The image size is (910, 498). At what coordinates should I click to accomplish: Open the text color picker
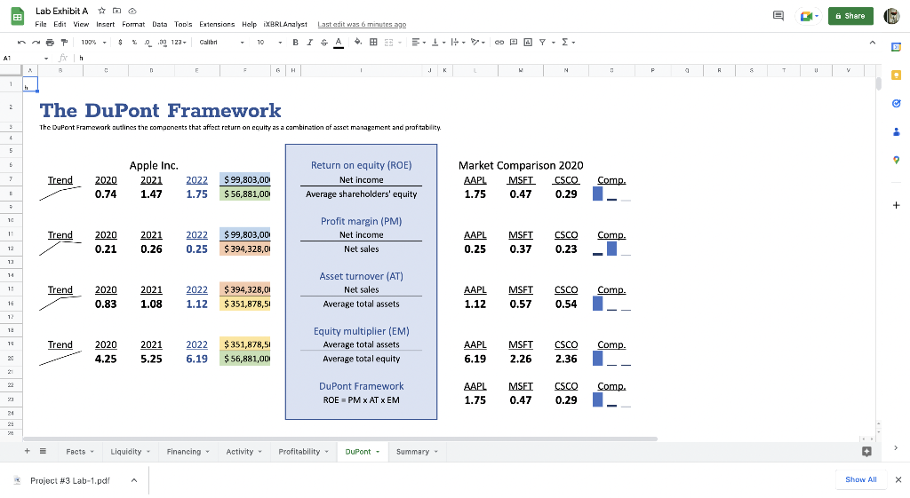pos(339,43)
